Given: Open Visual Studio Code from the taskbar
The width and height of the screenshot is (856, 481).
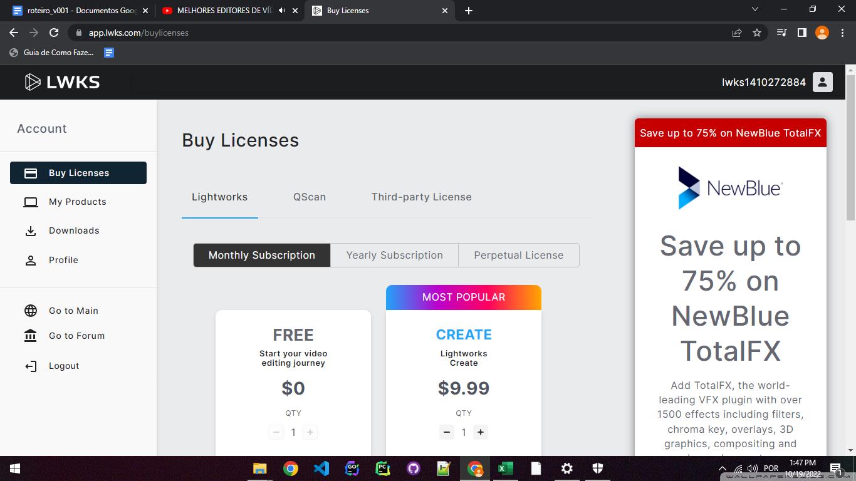Looking at the screenshot, I should pos(321,468).
